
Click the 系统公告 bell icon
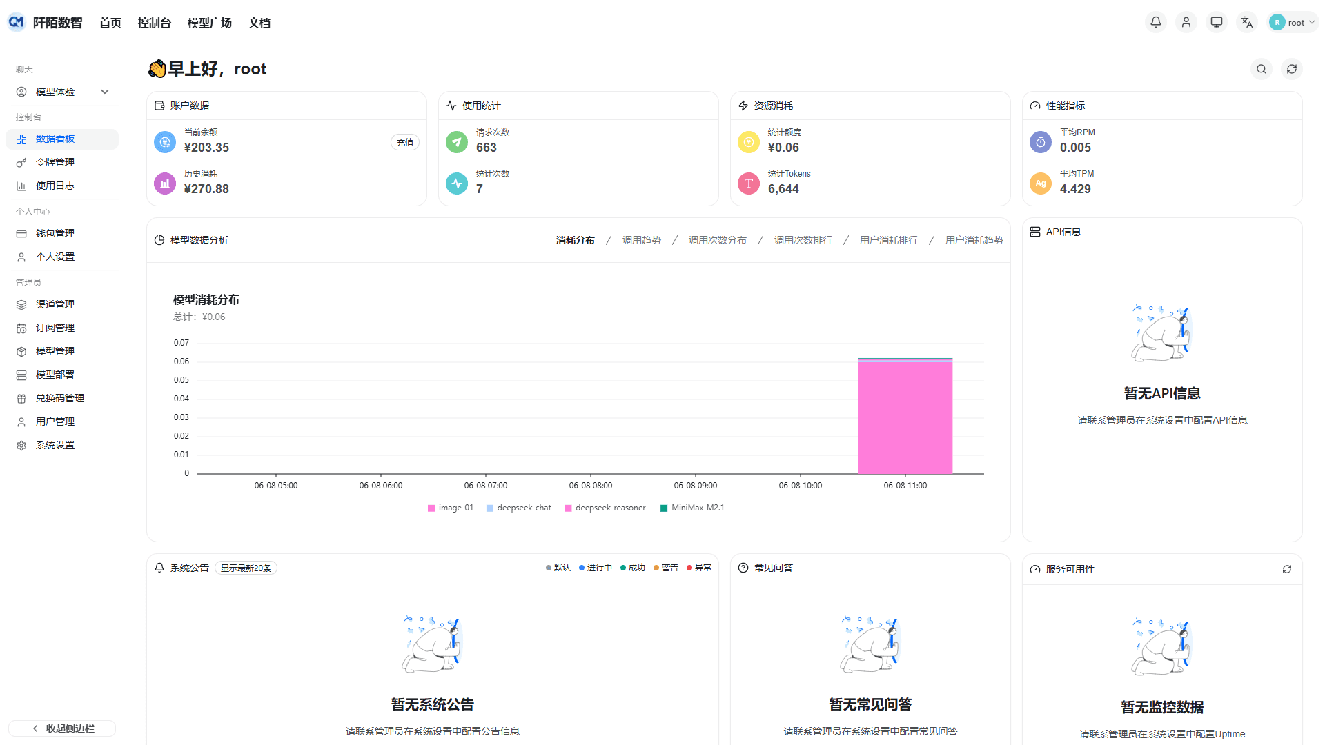click(x=159, y=568)
